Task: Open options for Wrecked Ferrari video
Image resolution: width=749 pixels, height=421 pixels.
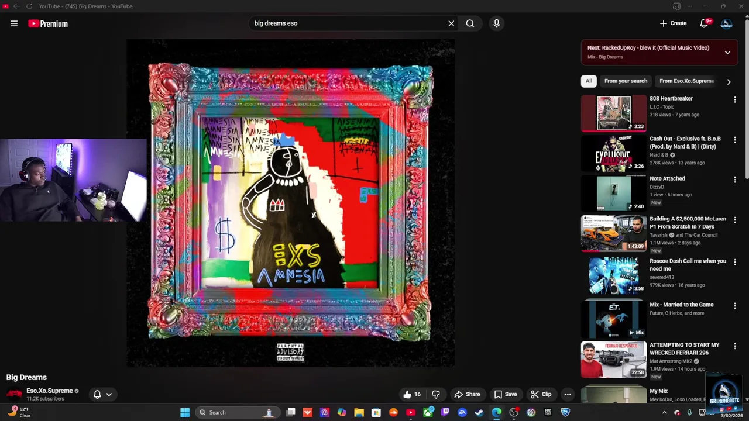Action: click(735, 346)
